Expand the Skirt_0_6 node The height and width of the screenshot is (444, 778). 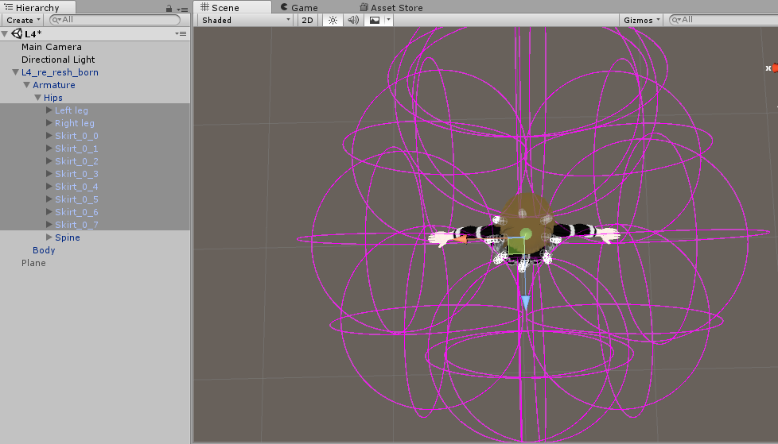click(x=49, y=211)
